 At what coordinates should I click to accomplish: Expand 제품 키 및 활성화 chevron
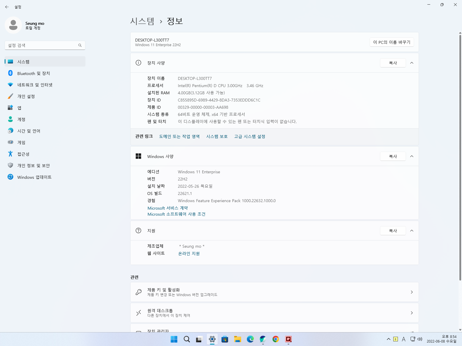point(412,292)
